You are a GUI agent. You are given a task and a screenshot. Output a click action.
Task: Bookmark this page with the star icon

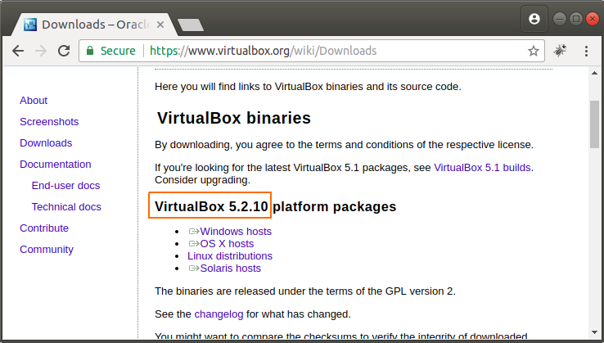(533, 51)
